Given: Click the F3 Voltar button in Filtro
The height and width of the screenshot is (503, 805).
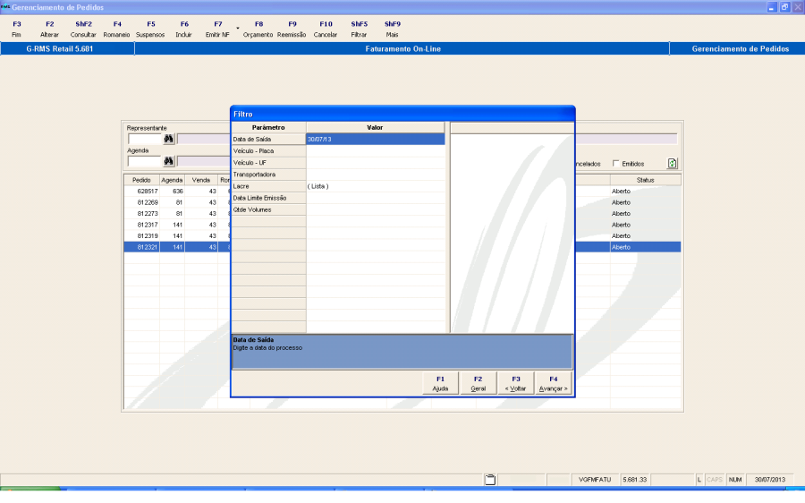Looking at the screenshot, I should point(515,384).
